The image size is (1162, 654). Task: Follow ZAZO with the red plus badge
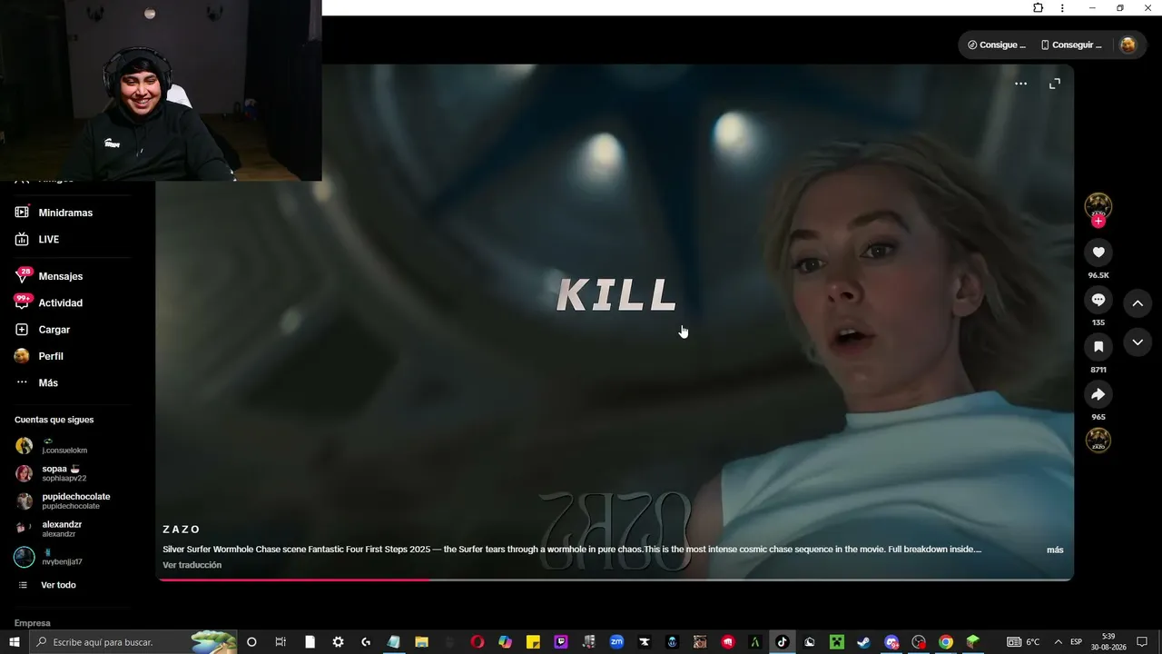(1098, 222)
